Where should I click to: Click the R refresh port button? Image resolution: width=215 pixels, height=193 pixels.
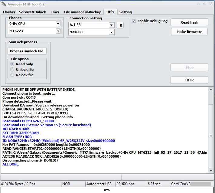pyautogui.click(x=120, y=25)
